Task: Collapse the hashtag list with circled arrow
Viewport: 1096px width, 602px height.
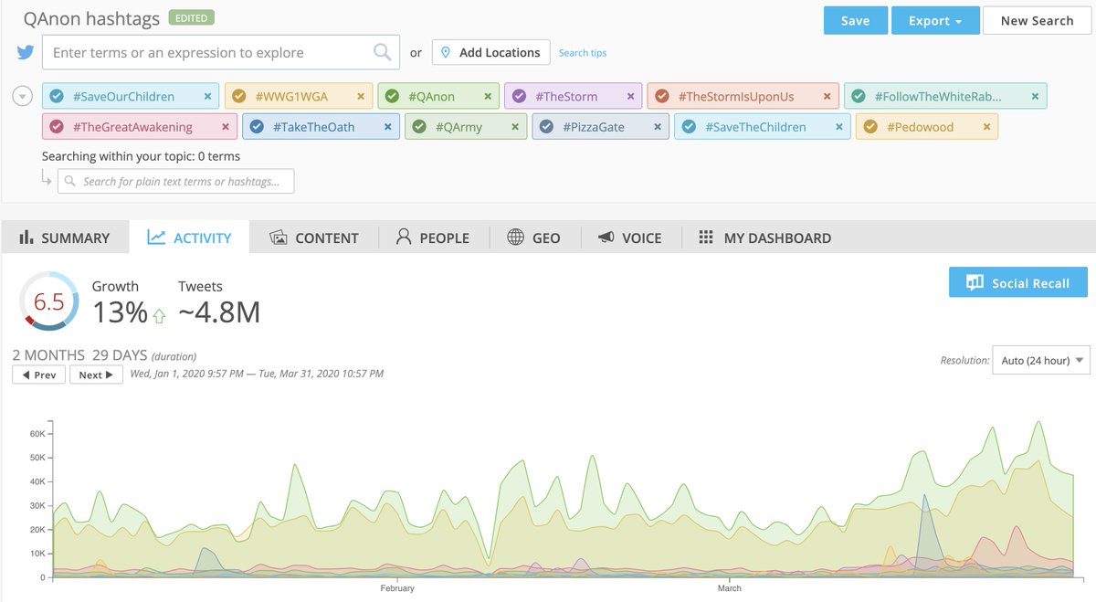Action: coord(25,96)
